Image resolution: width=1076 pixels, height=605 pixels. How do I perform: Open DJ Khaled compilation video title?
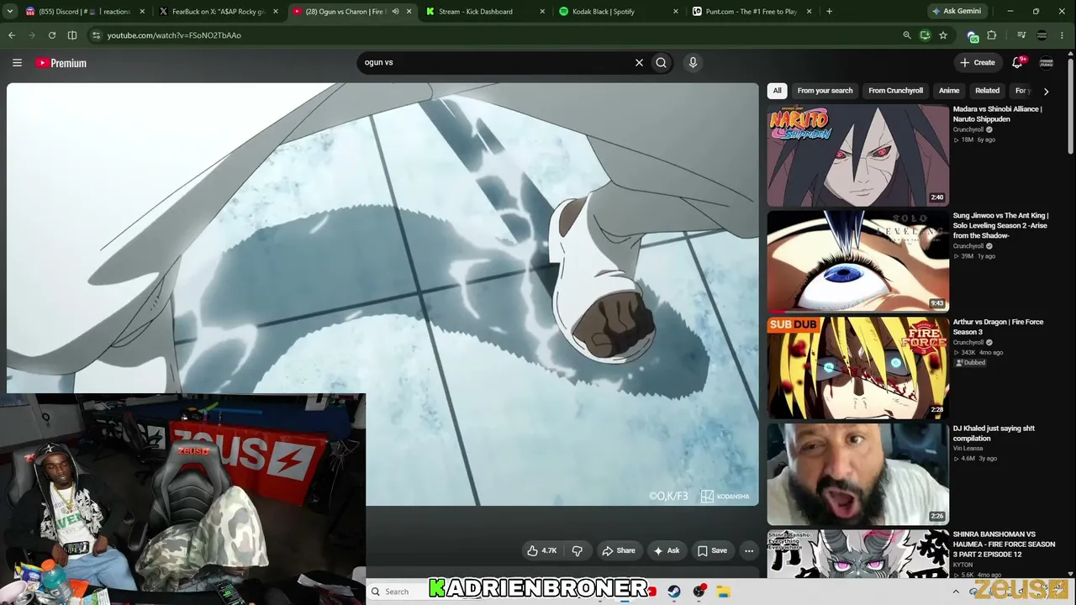pyautogui.click(x=994, y=433)
